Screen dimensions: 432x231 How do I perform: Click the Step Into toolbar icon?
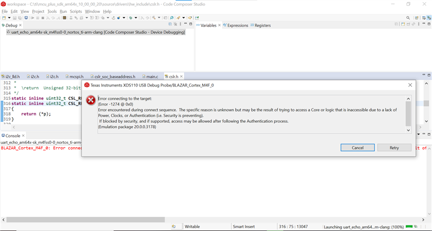48,18
